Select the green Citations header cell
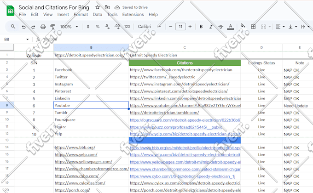Viewport: 313px width, 193px height. [185, 63]
